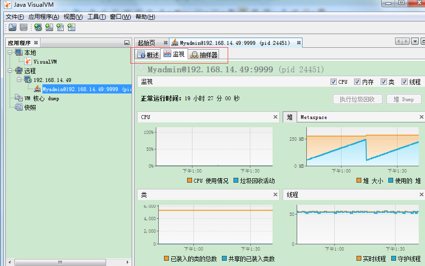Click the remote host icon for 192.168.14.49

pos(28,80)
